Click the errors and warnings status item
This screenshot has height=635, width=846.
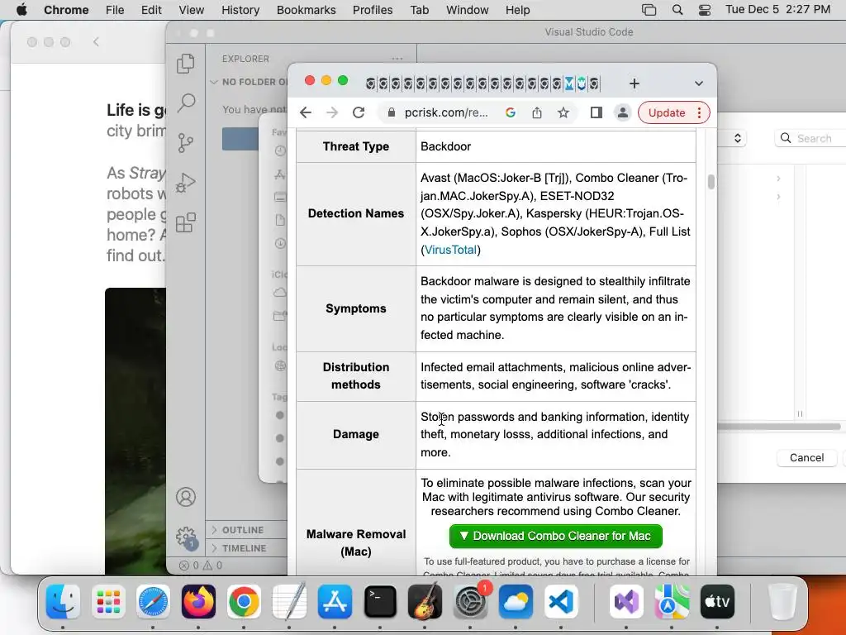pyautogui.click(x=201, y=566)
